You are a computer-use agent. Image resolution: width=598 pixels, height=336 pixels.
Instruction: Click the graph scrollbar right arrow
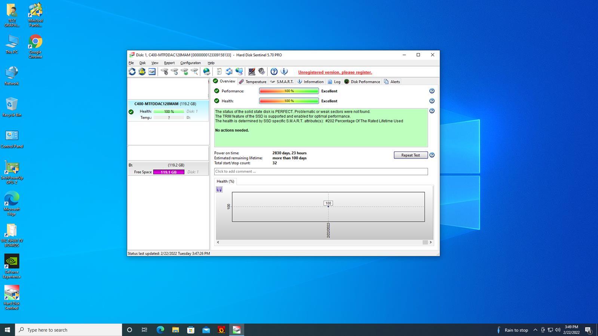430,242
